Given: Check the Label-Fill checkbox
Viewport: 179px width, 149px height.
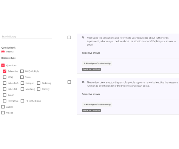Looking at the screenshot, I should (x=4, y=89).
